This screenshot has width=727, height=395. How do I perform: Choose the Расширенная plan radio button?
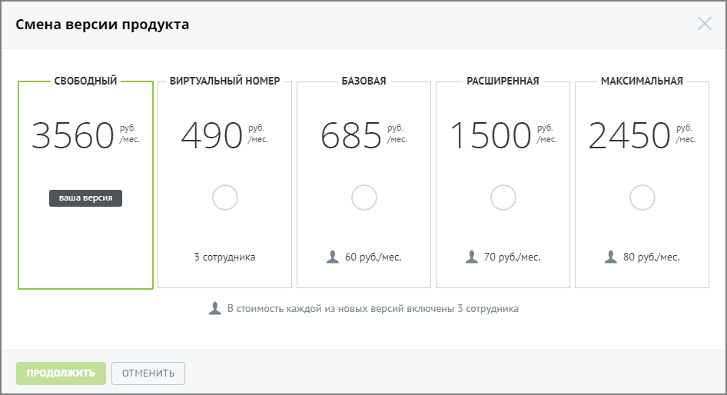(503, 197)
